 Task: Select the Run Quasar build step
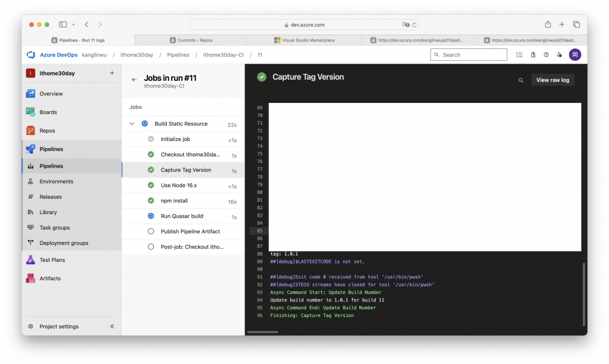click(183, 216)
